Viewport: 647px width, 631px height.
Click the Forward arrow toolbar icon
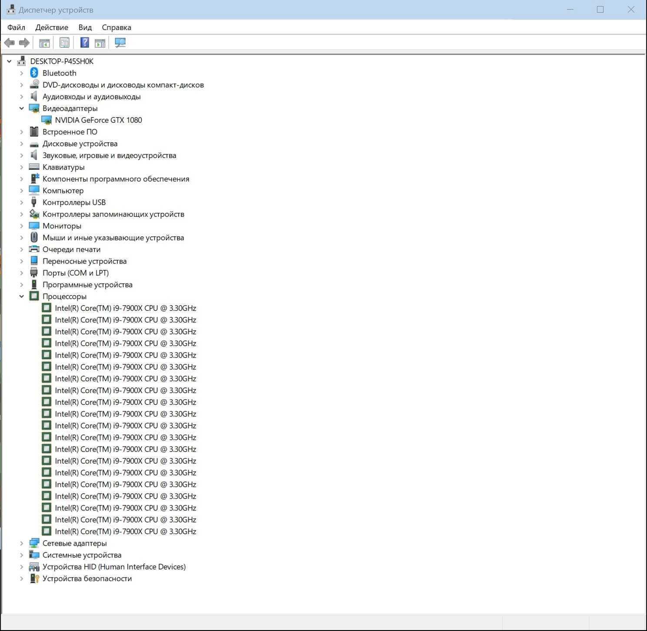click(24, 43)
